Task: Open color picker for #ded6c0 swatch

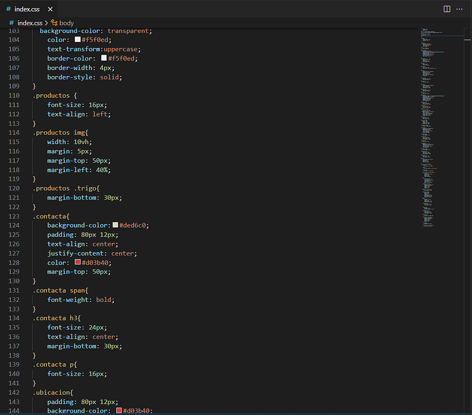Action: 115,225
